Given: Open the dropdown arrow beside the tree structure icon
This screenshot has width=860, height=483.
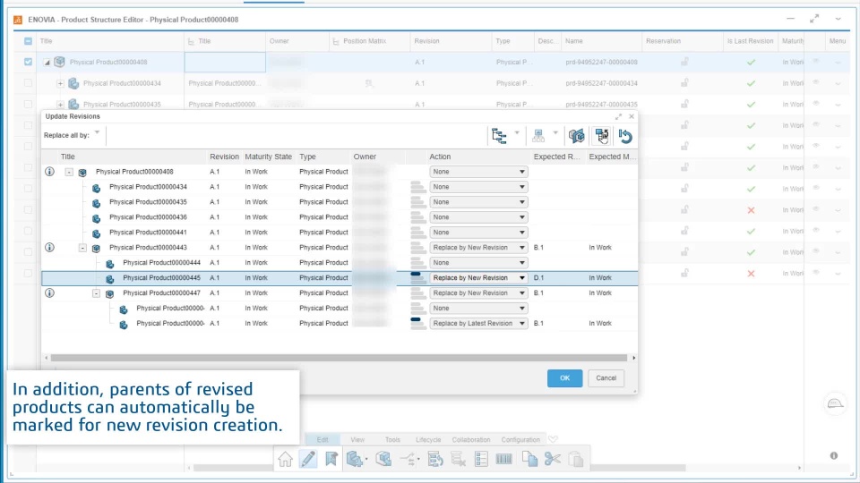Looking at the screenshot, I should point(517,133).
